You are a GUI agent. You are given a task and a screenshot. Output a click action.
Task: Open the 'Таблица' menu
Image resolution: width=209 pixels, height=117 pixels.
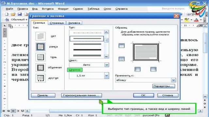pos(93,9)
